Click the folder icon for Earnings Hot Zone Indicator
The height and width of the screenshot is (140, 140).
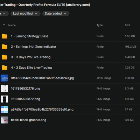[5, 47]
